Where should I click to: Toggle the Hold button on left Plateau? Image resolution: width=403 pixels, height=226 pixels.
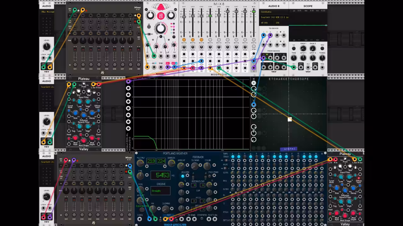pyautogui.click(x=69, y=138)
